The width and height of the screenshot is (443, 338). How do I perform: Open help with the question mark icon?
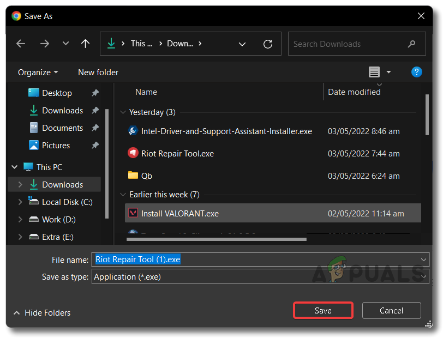point(416,72)
